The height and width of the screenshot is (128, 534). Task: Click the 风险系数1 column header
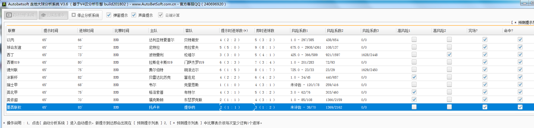click(299, 31)
